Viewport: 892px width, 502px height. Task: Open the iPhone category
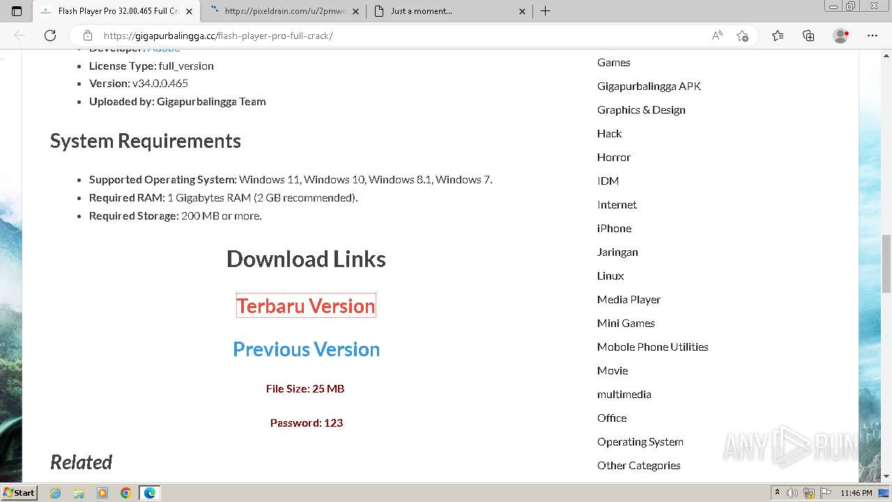(x=614, y=228)
